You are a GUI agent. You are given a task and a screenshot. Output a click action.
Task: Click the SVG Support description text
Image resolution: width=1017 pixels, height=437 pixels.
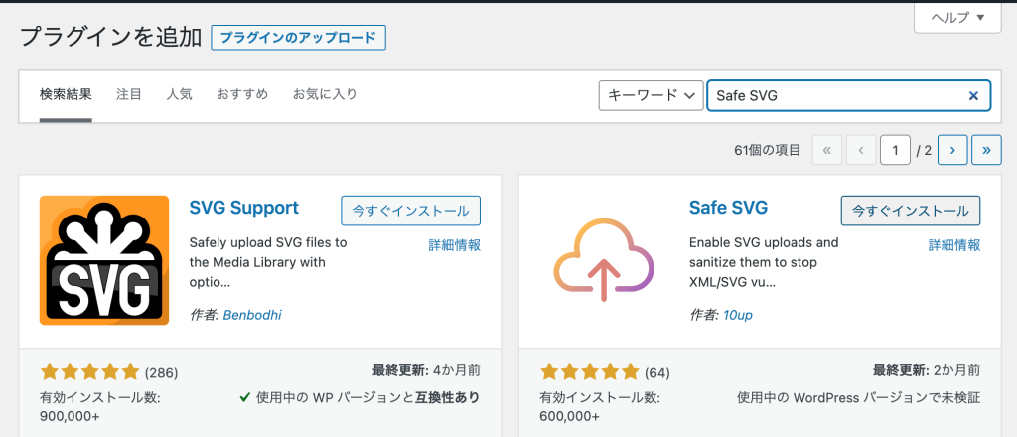tap(268, 263)
